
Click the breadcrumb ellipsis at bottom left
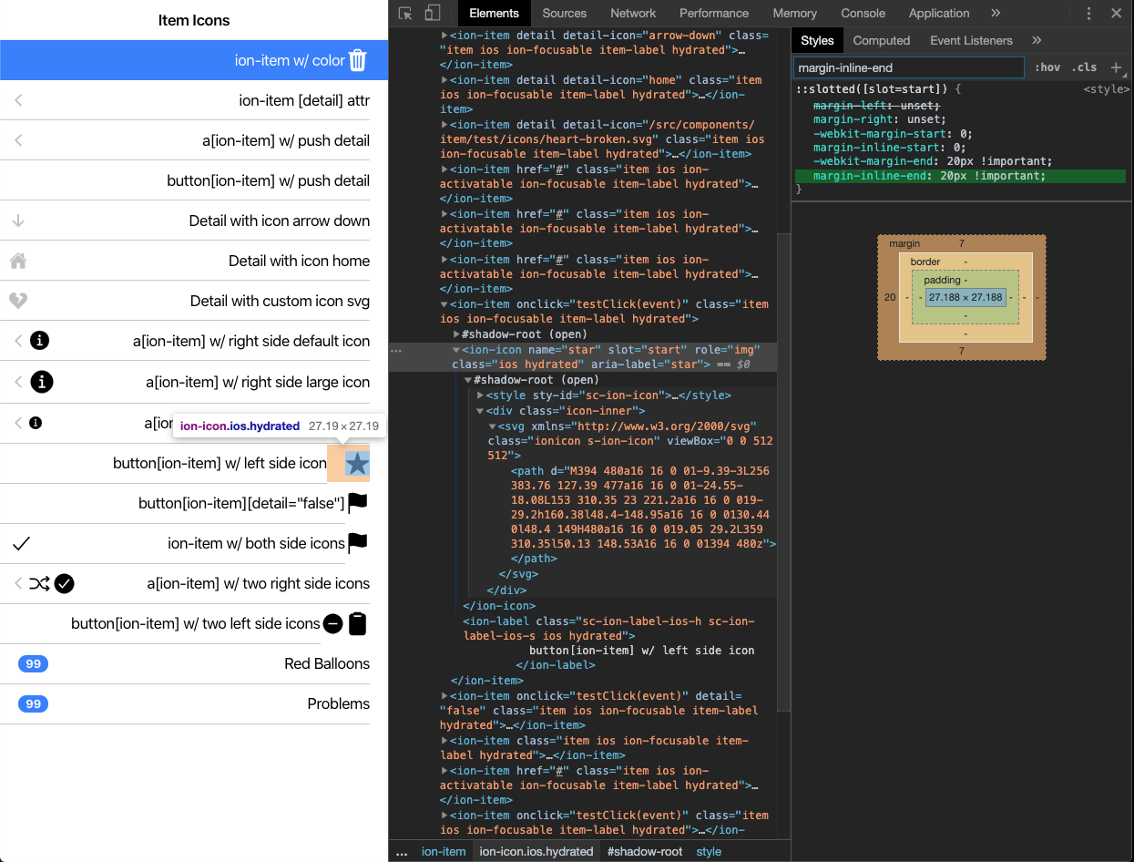pos(402,852)
